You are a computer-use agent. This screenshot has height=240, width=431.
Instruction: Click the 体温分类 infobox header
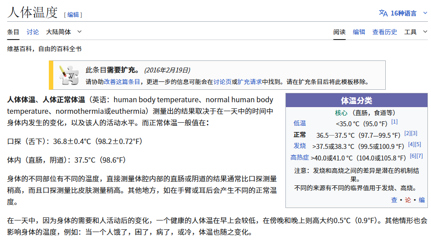pyautogui.click(x=356, y=100)
